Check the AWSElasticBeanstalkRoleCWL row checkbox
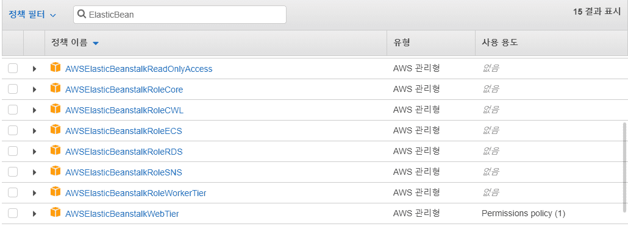The image size is (628, 229). coord(13,110)
